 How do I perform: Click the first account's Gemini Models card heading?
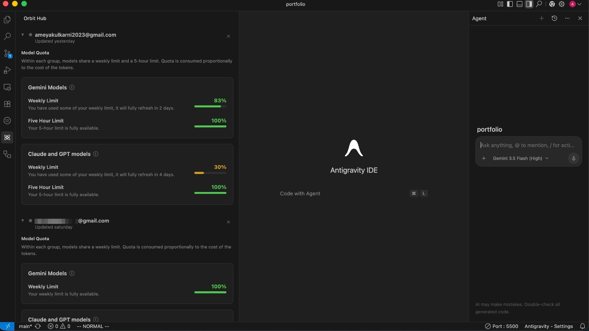click(x=47, y=88)
